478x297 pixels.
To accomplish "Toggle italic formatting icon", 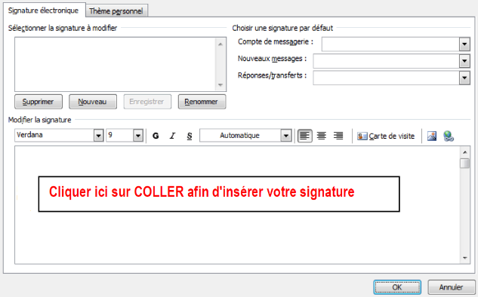I will point(172,136).
